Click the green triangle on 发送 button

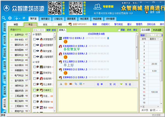tap(121, 84)
